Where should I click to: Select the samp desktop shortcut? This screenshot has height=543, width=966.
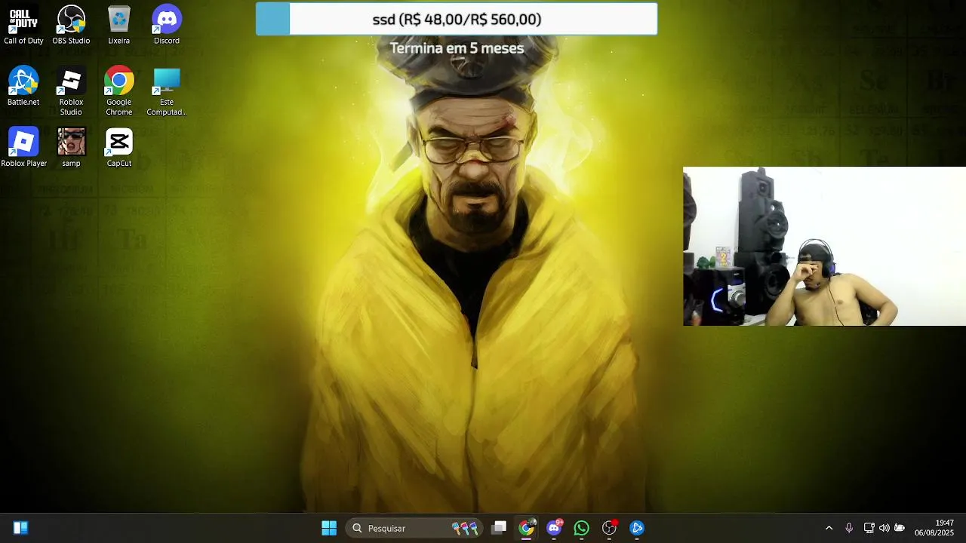coord(71,148)
